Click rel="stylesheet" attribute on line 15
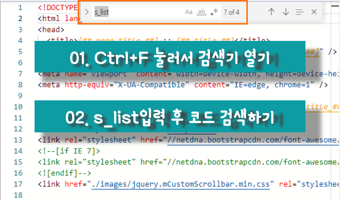 pyautogui.click(x=100, y=162)
